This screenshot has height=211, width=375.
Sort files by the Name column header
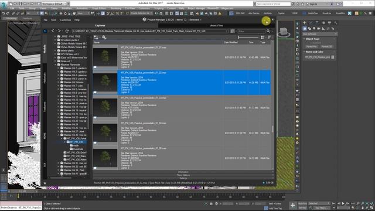coord(158,42)
